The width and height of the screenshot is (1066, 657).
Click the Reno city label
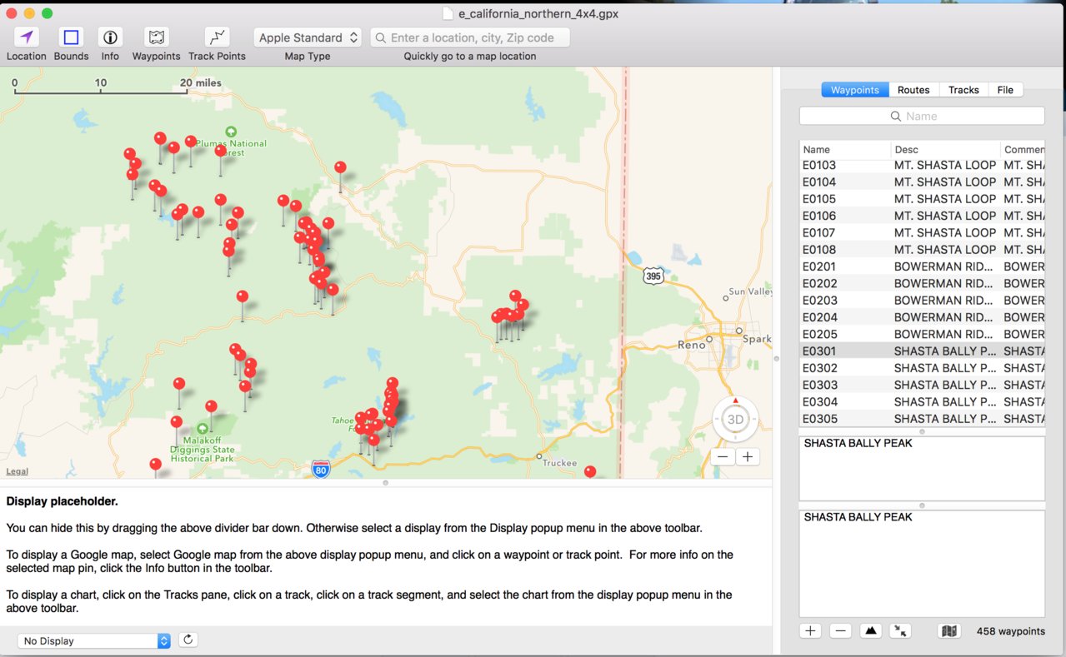pos(691,344)
